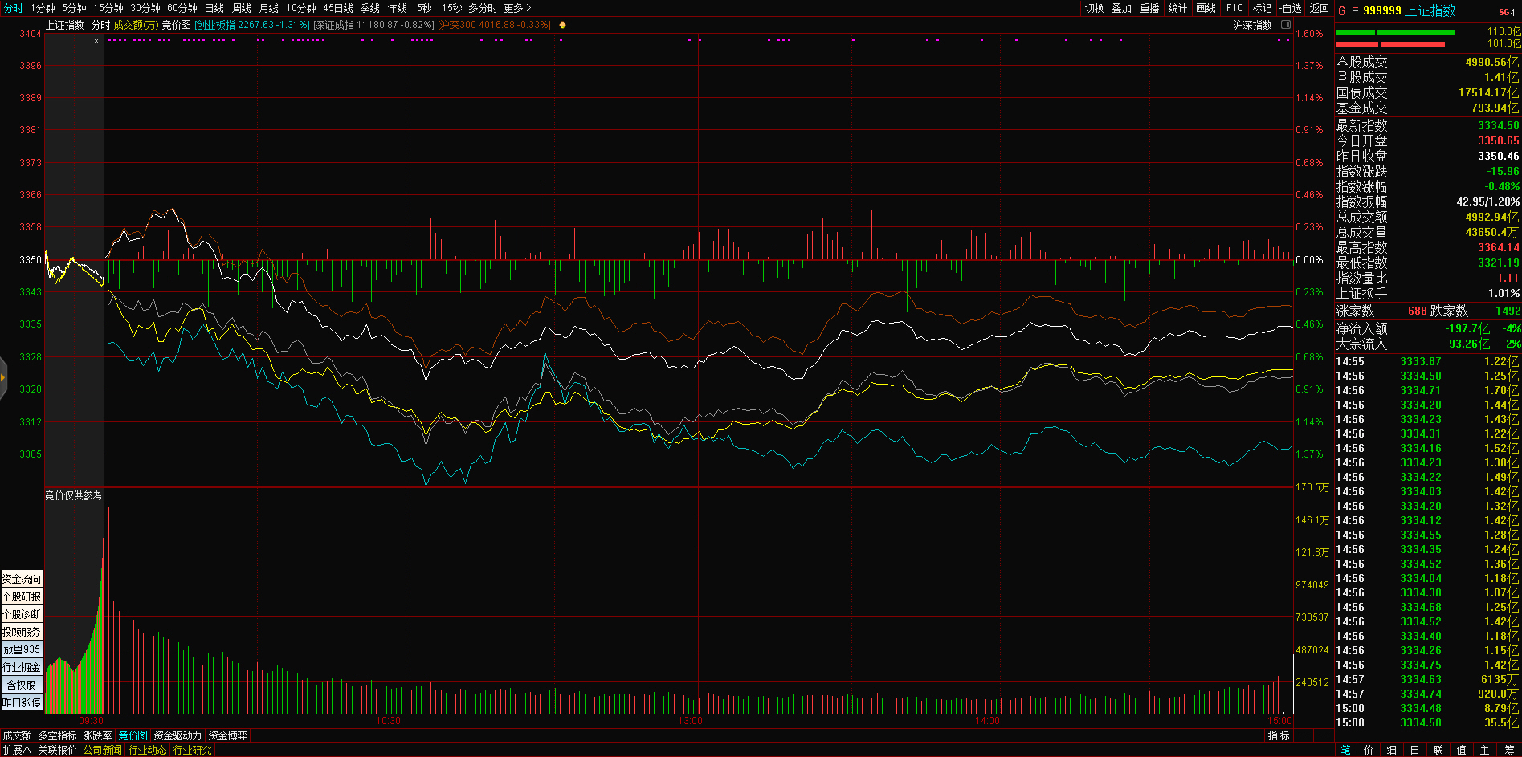Click the minus button next to 指标

tap(1324, 735)
